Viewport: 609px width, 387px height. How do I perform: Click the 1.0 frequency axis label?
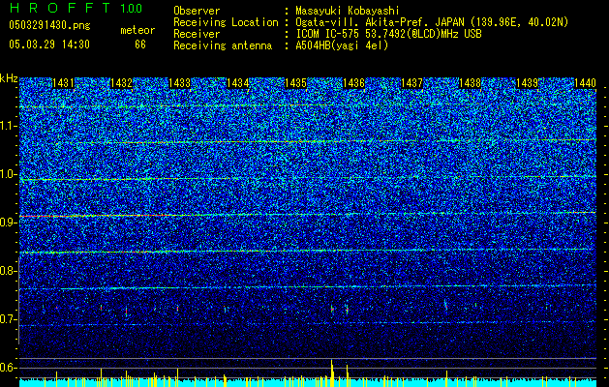tap(8, 174)
